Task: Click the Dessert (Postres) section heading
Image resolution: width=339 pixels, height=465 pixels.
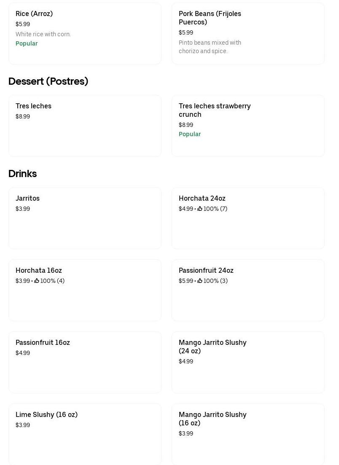Action: click(48, 81)
